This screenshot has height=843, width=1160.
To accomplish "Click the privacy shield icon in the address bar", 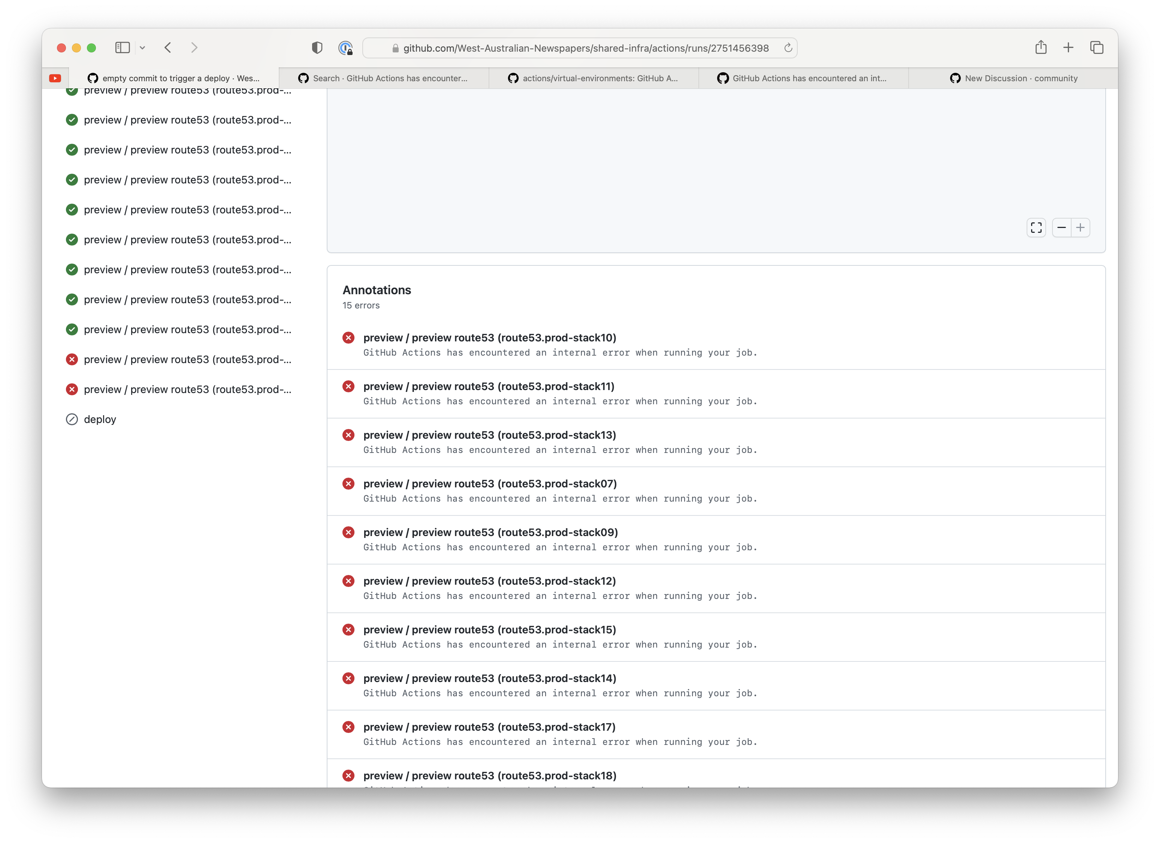I will 317,48.
